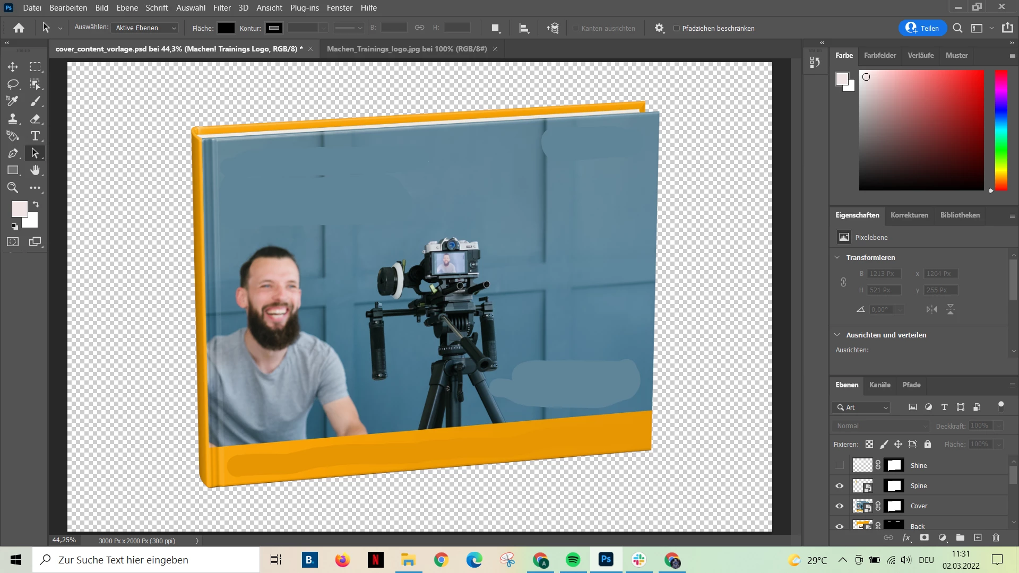The height and width of the screenshot is (573, 1019).
Task: Collapse the Transformieren section
Action: tap(837, 257)
